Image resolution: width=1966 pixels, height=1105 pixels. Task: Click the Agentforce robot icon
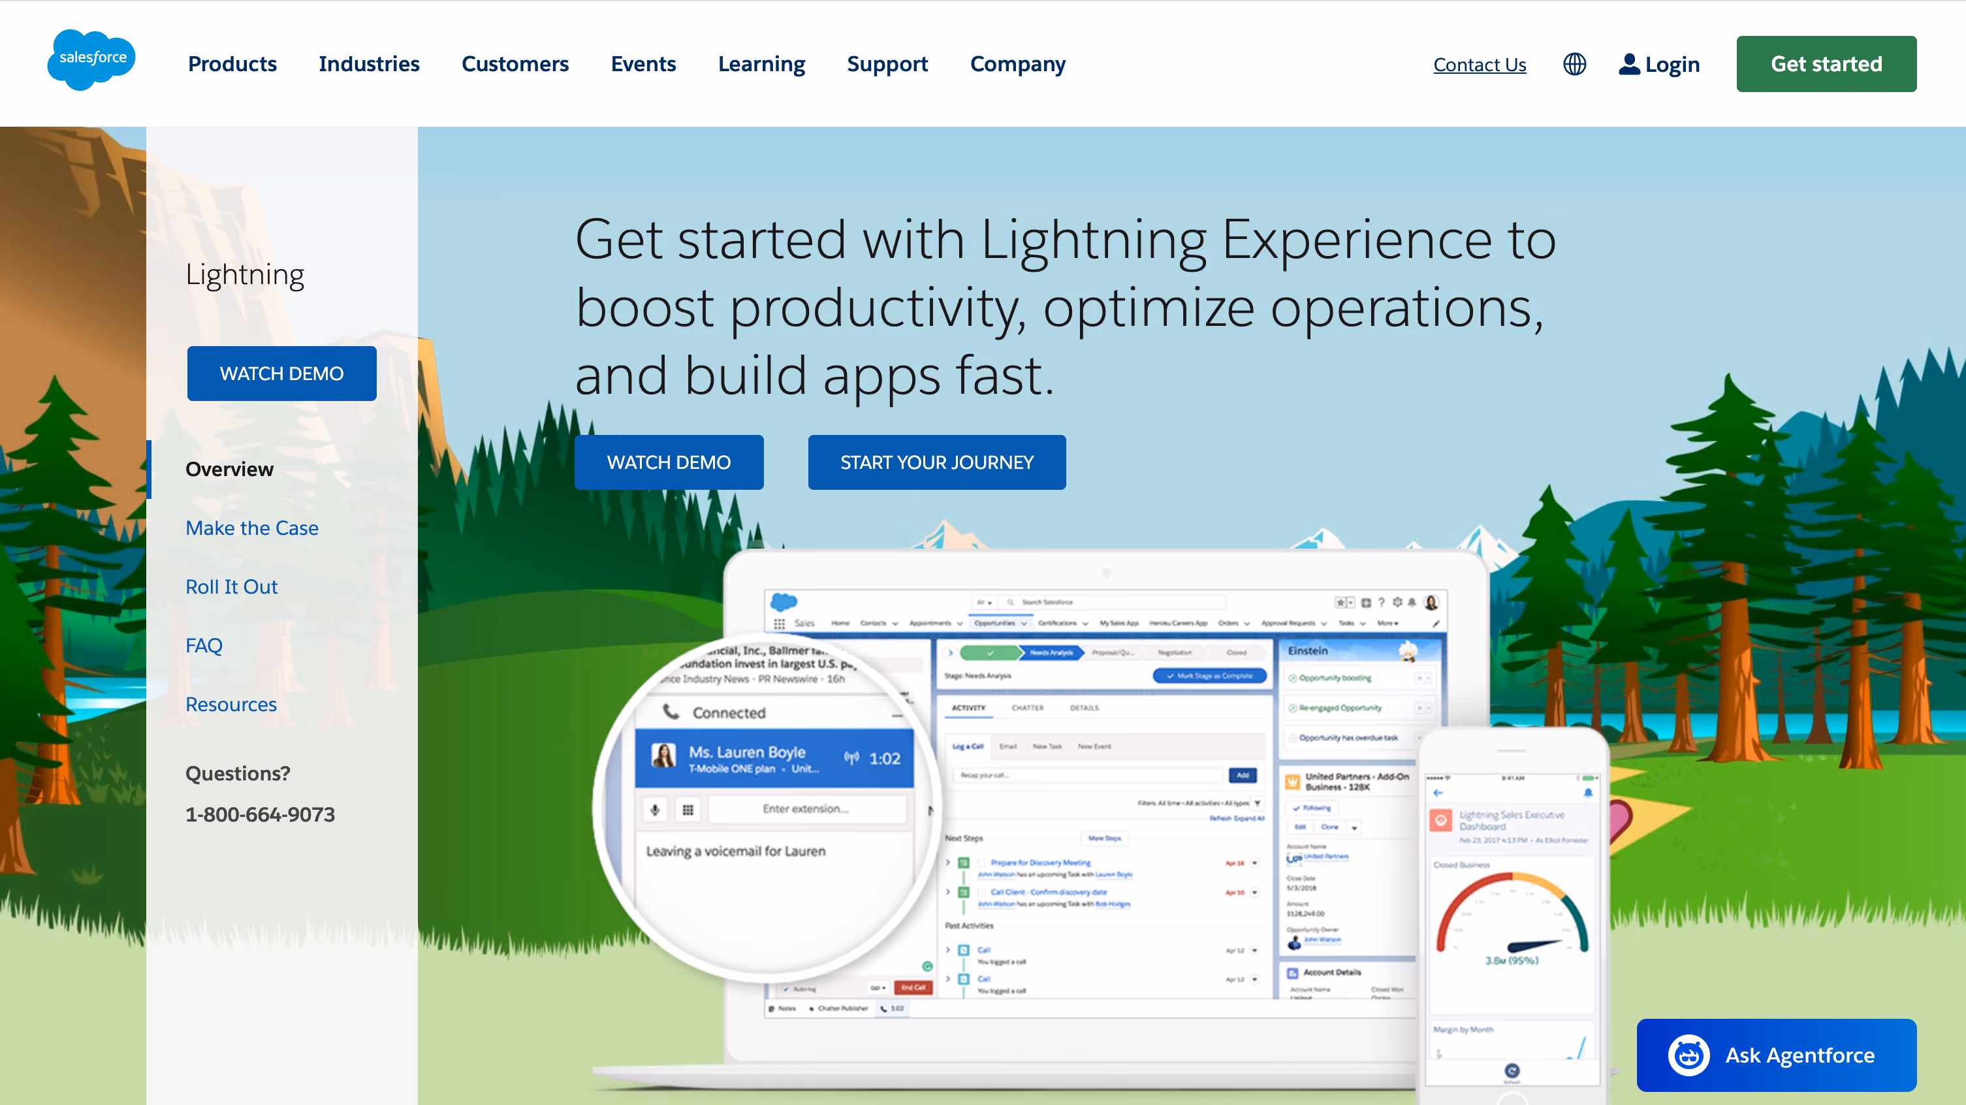click(x=1689, y=1055)
